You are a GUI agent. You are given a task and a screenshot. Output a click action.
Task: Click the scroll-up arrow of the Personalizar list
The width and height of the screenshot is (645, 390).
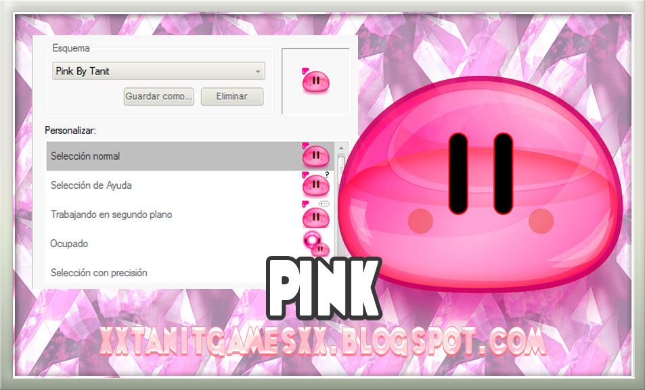pyautogui.click(x=341, y=148)
